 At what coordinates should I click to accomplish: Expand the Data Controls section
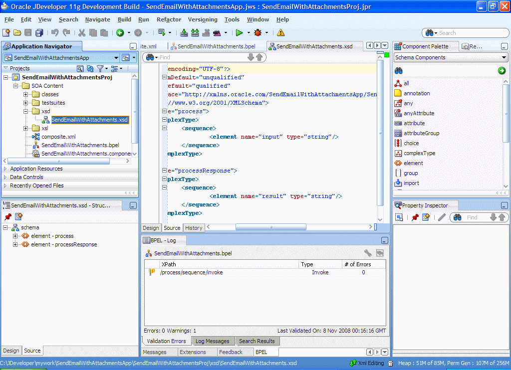click(26, 177)
